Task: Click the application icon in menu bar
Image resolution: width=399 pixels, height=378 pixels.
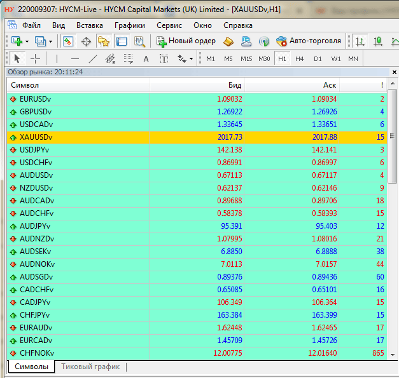Action: point(12,25)
